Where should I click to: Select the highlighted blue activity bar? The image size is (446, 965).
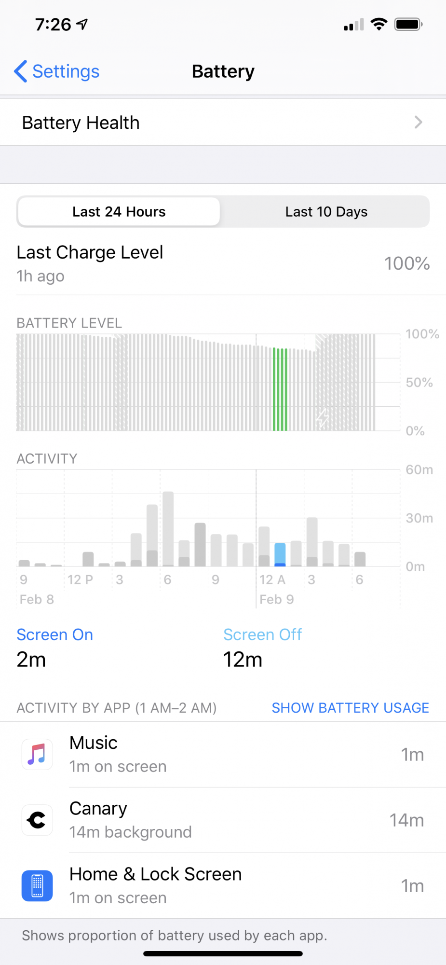pyautogui.click(x=280, y=554)
